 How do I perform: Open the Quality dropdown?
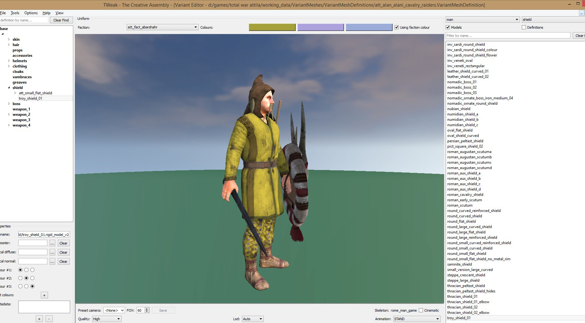pyautogui.click(x=106, y=319)
